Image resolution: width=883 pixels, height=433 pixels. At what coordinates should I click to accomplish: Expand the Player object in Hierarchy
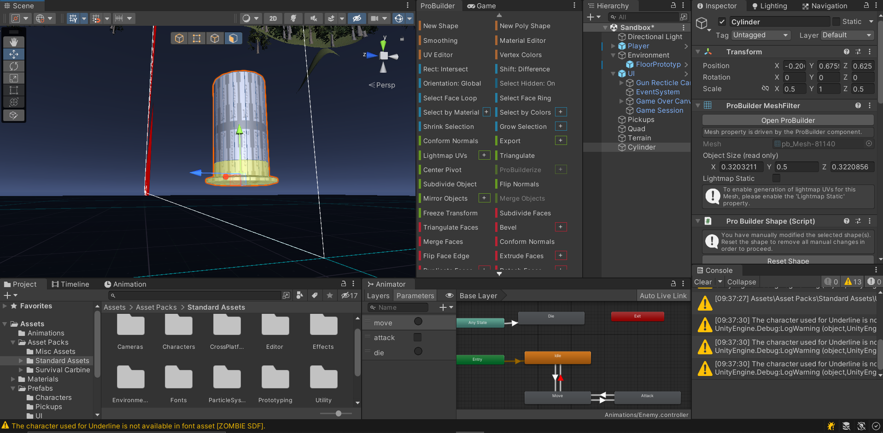tap(613, 46)
